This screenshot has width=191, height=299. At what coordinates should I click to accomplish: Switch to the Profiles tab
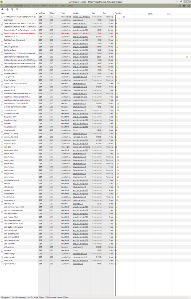tap(44, 6)
